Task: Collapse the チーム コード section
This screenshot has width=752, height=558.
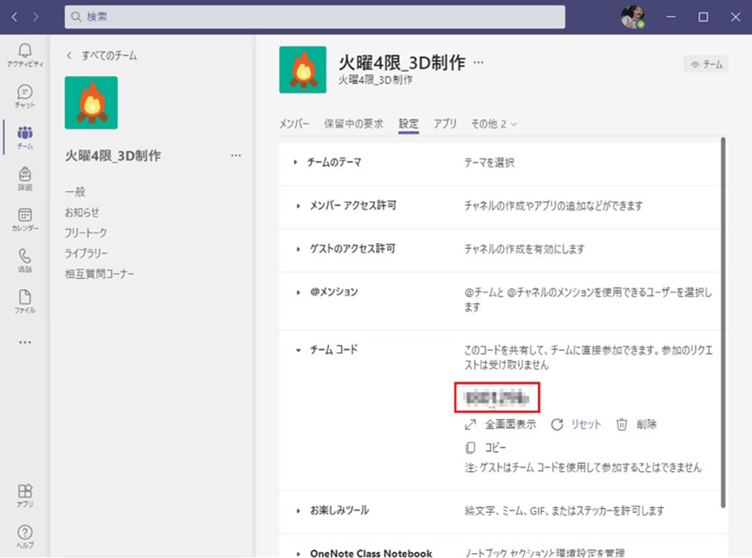Action: 298,351
